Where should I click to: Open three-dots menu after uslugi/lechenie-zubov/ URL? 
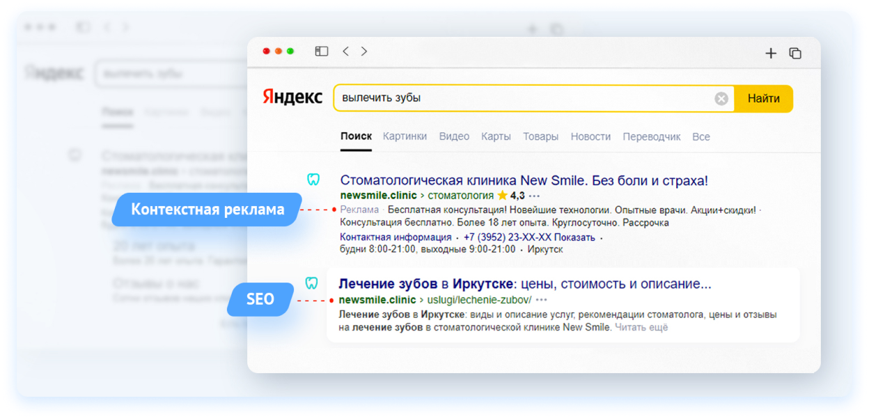point(542,300)
